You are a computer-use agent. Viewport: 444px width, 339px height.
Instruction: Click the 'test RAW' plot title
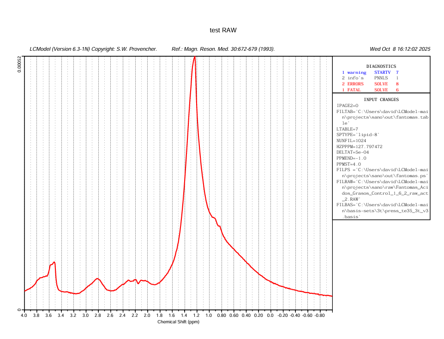(x=223, y=30)
